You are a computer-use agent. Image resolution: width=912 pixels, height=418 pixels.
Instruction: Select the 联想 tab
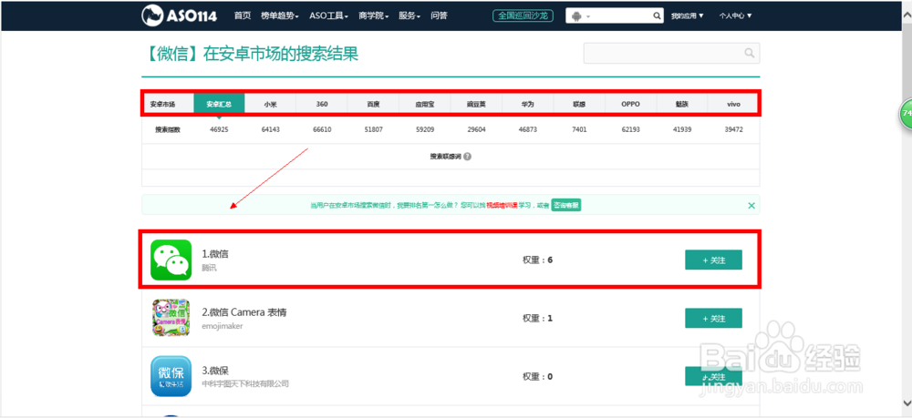[x=579, y=105]
